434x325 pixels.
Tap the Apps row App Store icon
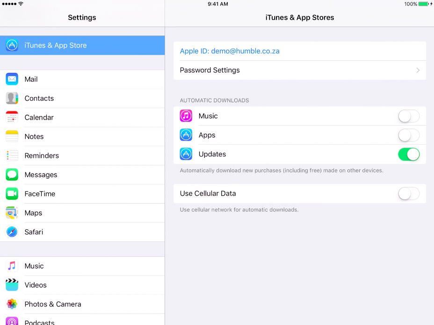(186, 135)
